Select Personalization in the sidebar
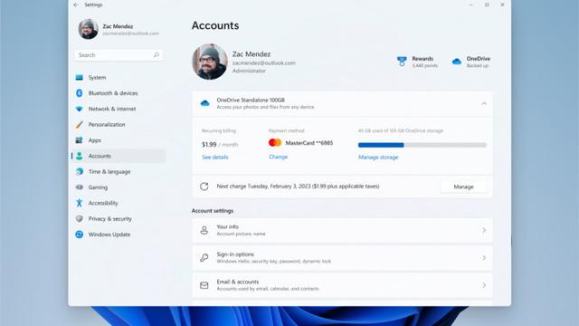The height and width of the screenshot is (326, 579). click(119, 125)
